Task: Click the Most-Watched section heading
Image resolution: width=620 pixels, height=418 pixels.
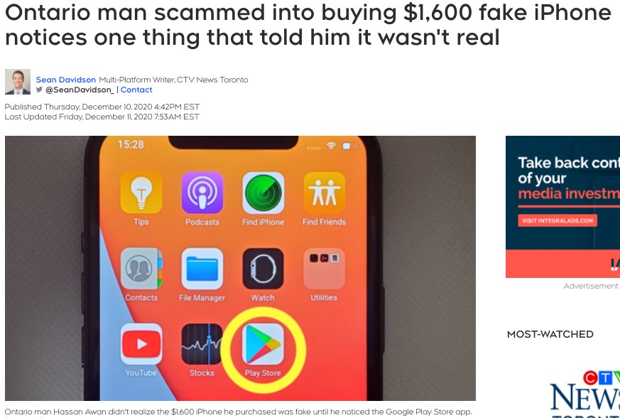Action: click(550, 334)
